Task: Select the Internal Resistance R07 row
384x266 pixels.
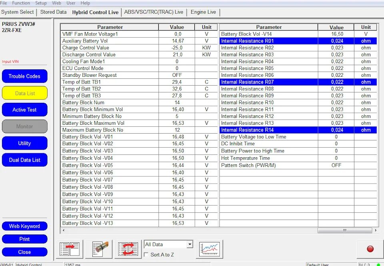Action: point(298,82)
